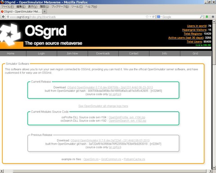Download OpenSimProfile_svn_r104.zip

pyautogui.click(x=127, y=118)
